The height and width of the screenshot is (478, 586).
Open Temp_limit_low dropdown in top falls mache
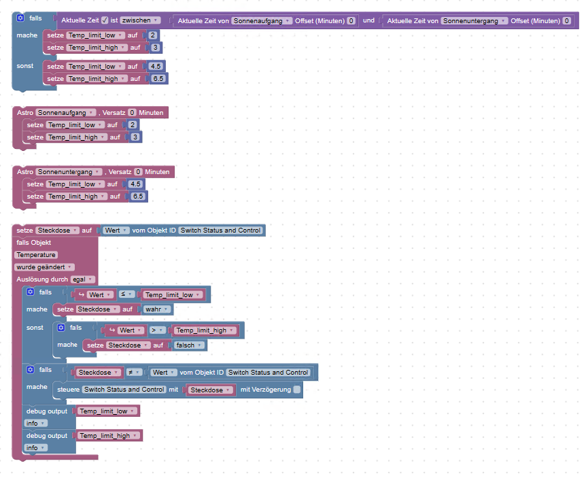tap(96, 35)
